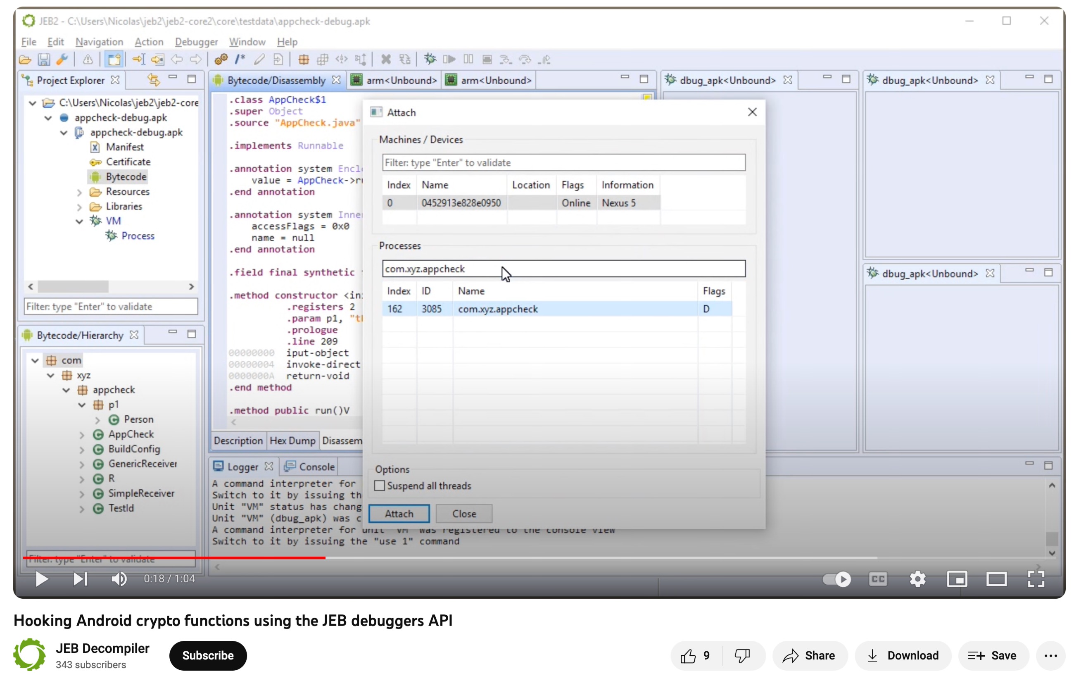Image resolution: width=1074 pixels, height=676 pixels.
Task: Click the follow yellow arrow document icon
Action: point(157,60)
